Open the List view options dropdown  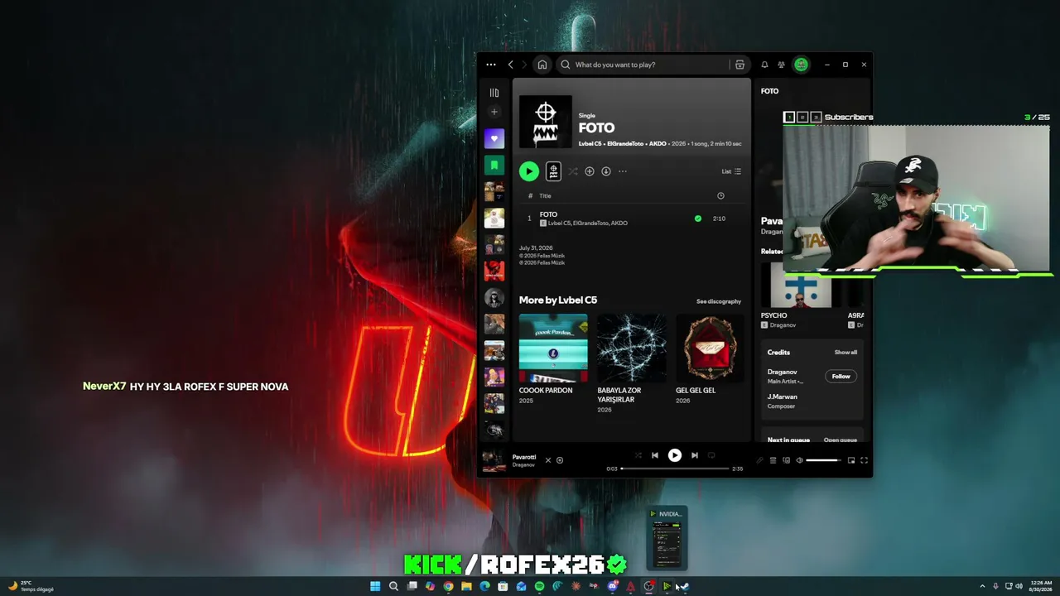(x=731, y=171)
